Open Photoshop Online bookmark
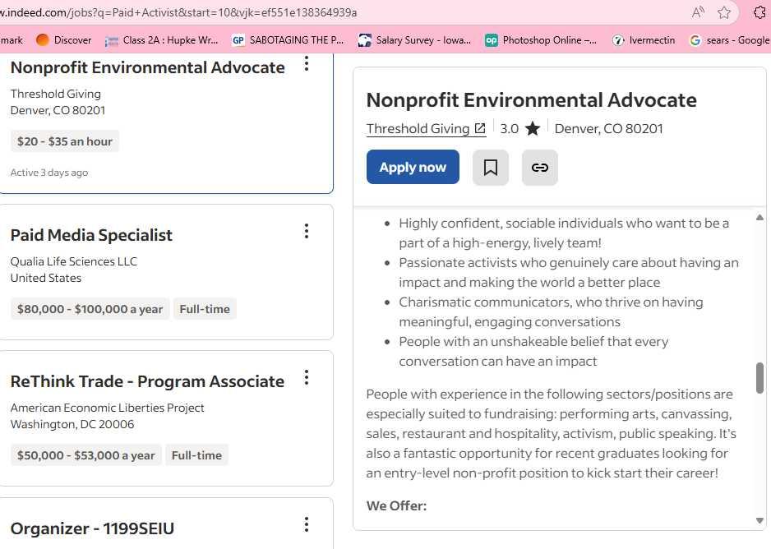The height and width of the screenshot is (549, 771). (541, 39)
